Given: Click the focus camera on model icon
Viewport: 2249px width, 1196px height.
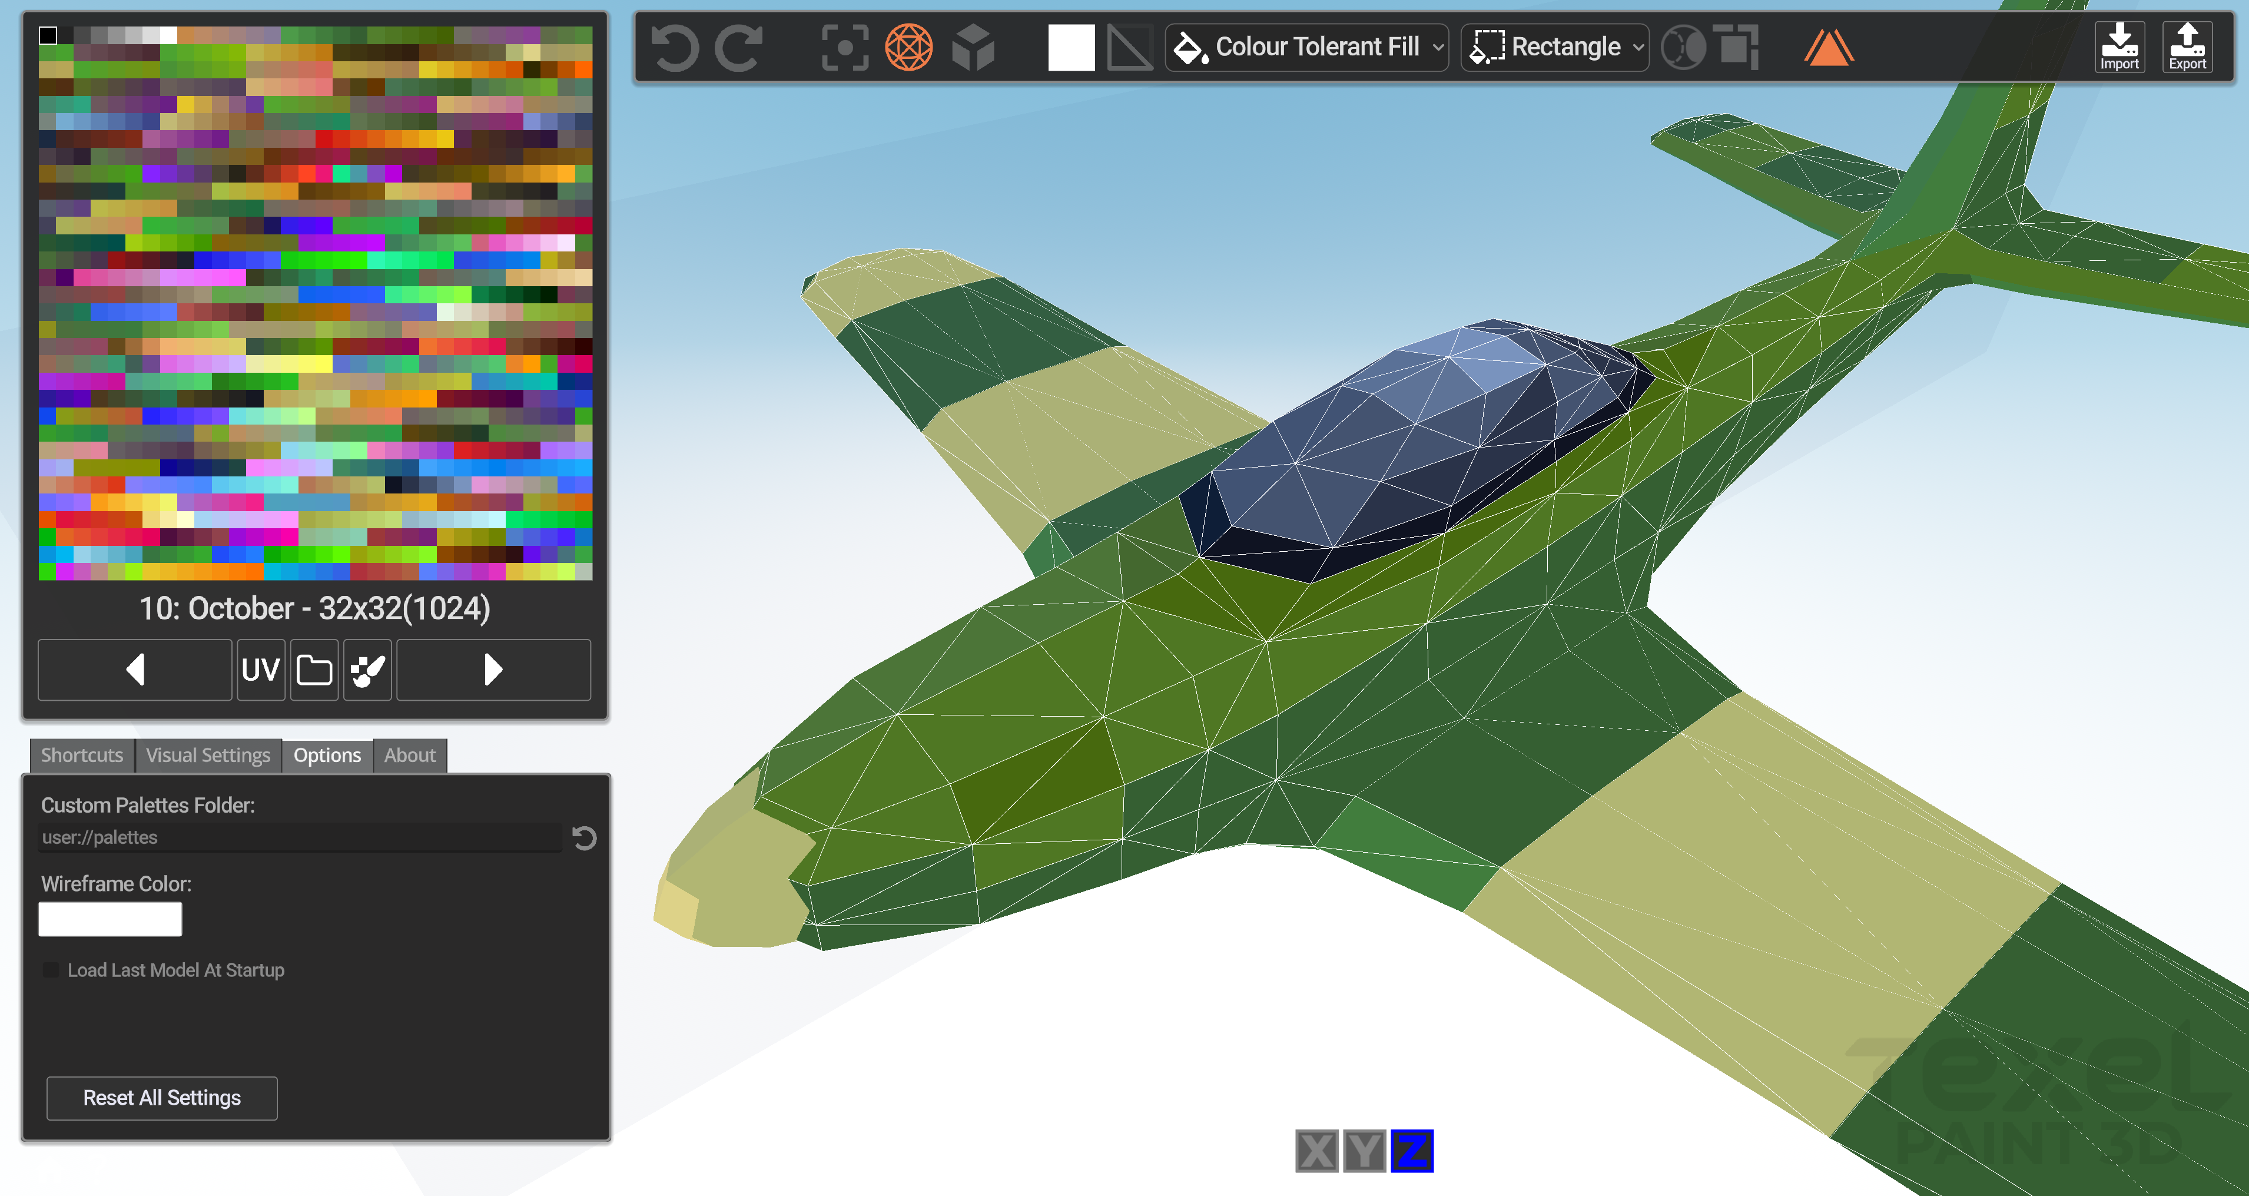Looking at the screenshot, I should (x=844, y=47).
